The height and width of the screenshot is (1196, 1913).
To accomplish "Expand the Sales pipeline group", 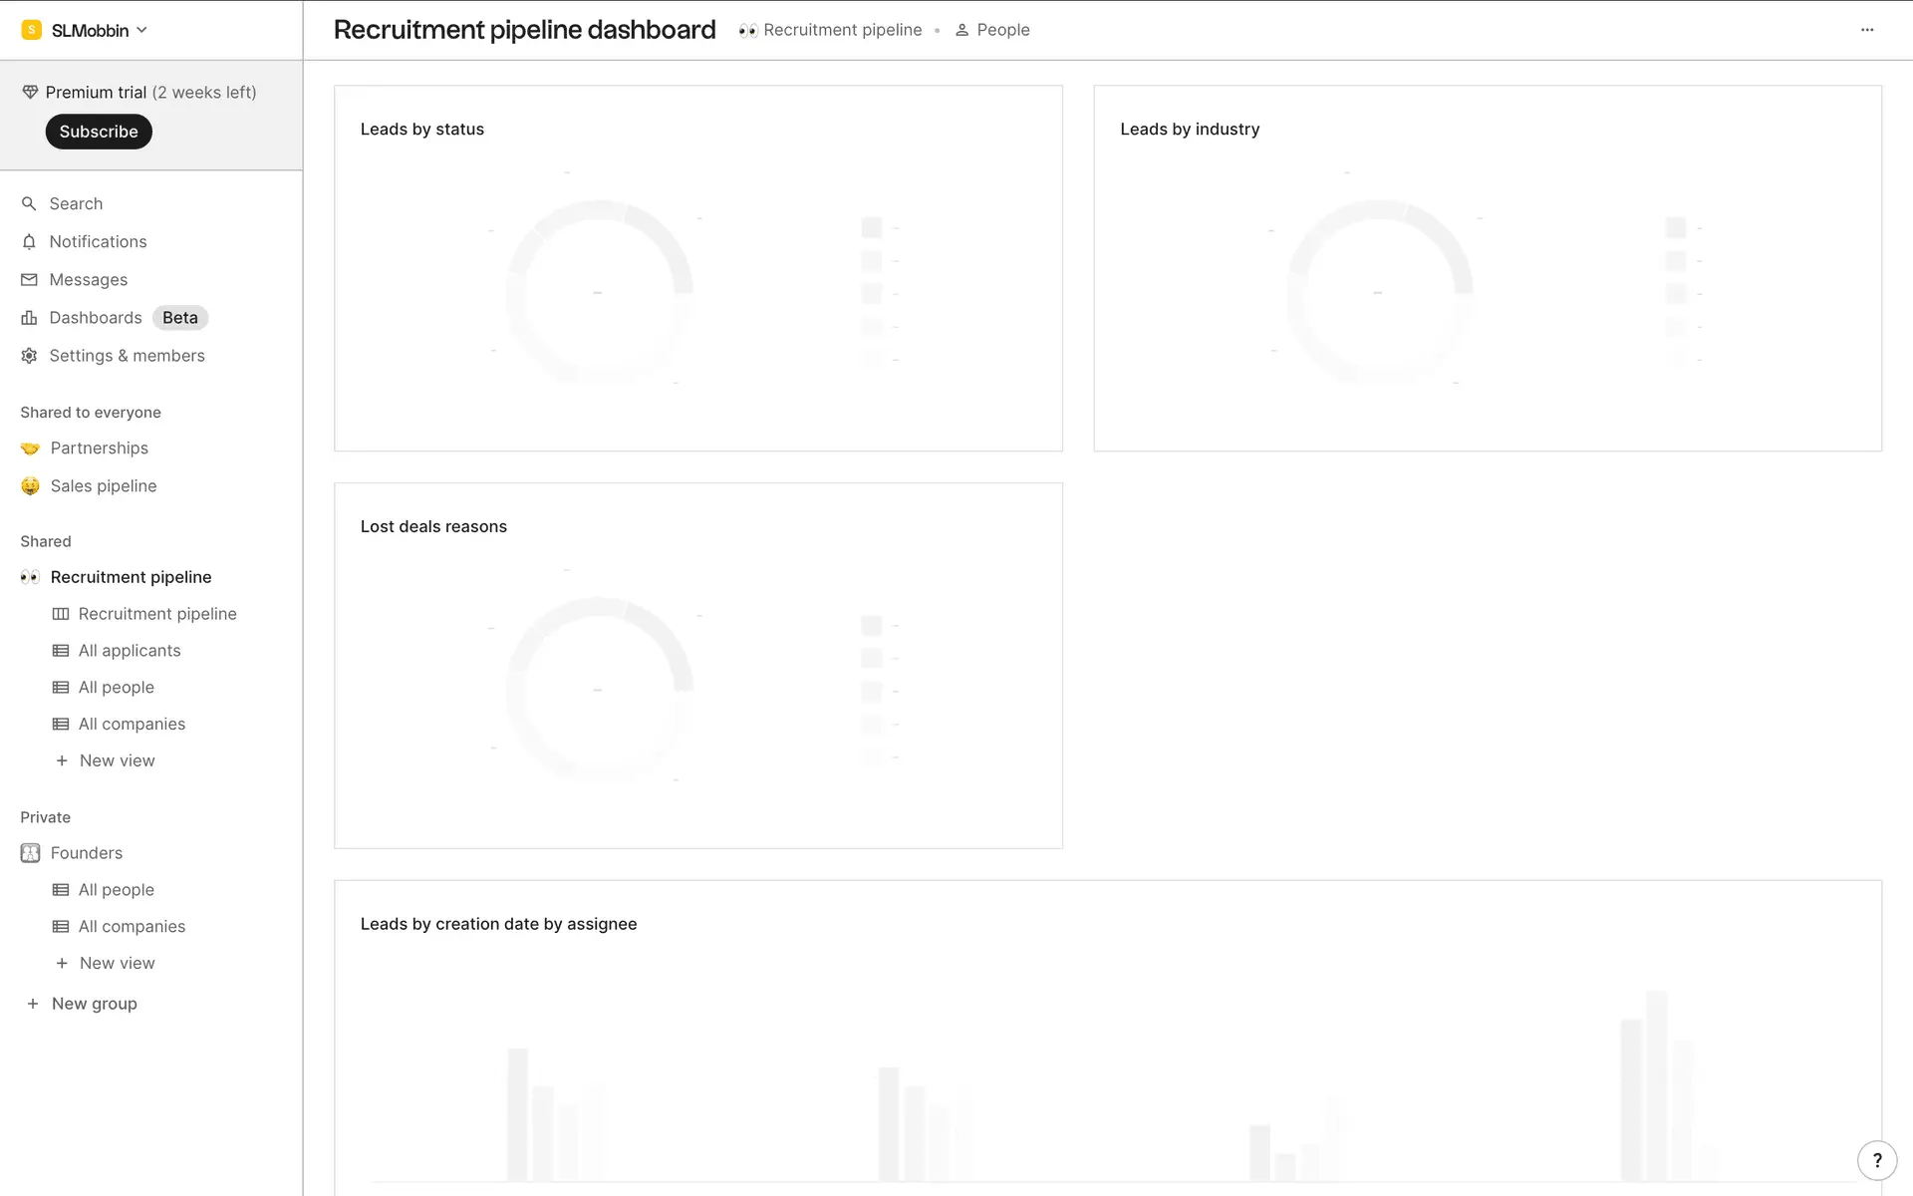I will 104,486.
